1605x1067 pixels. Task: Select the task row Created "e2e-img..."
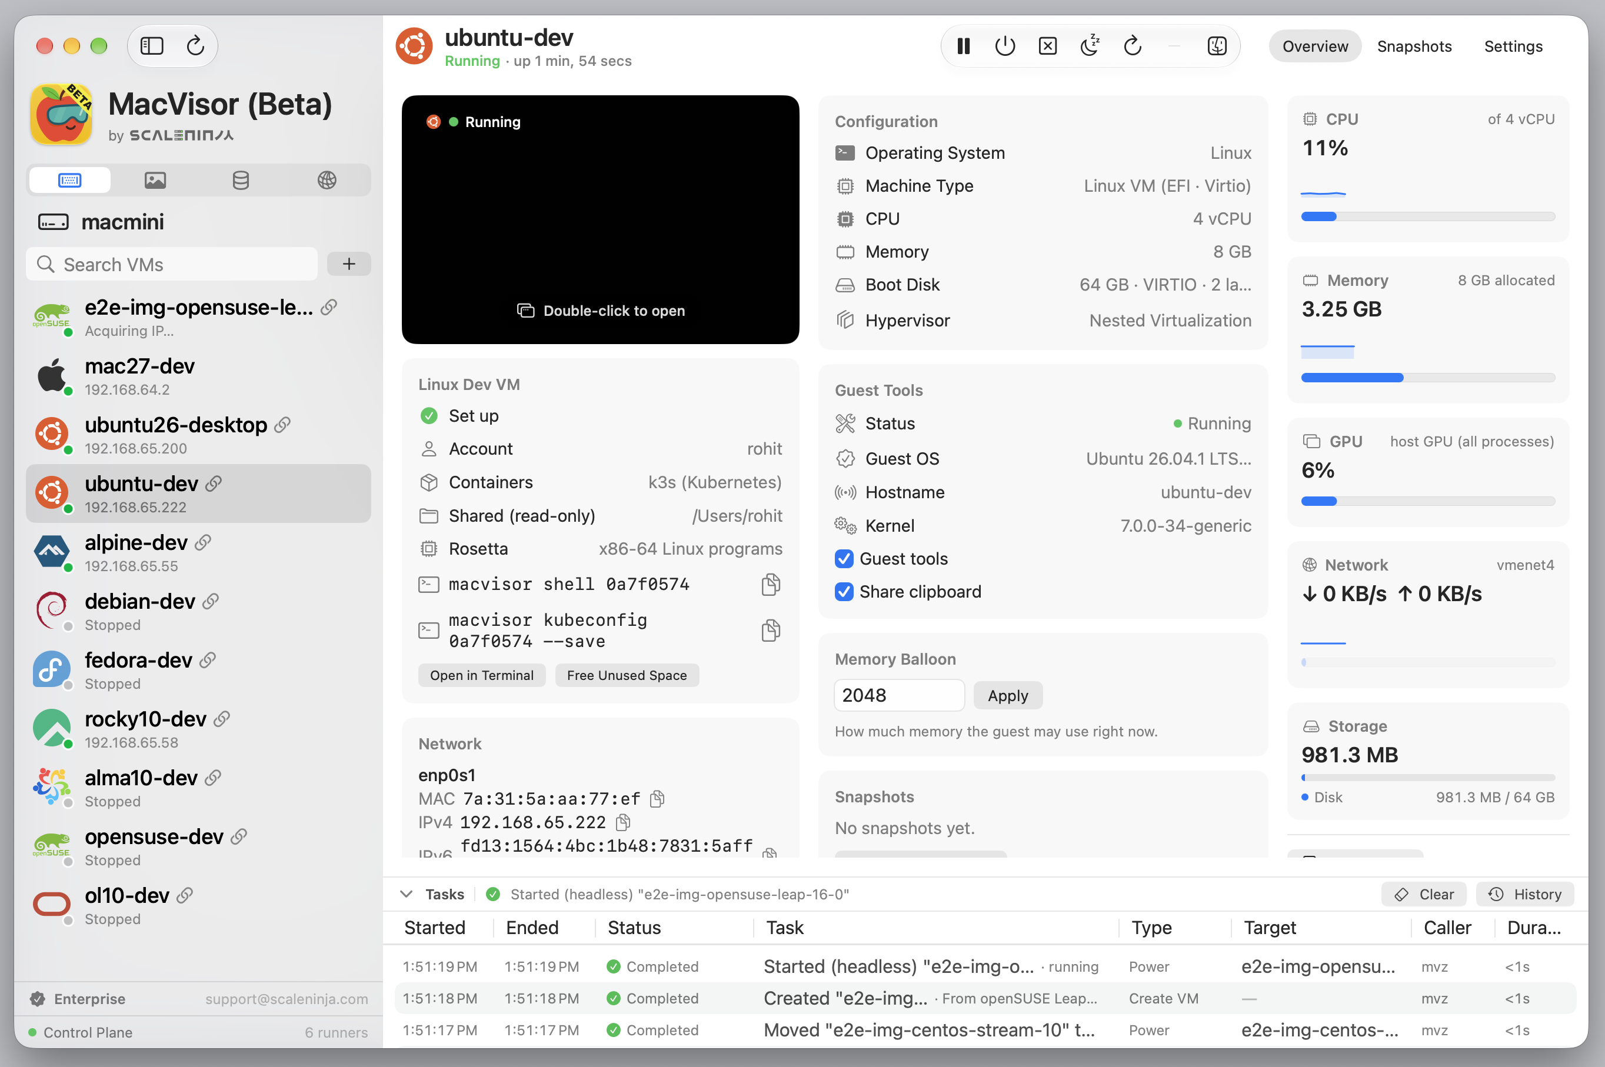(984, 998)
